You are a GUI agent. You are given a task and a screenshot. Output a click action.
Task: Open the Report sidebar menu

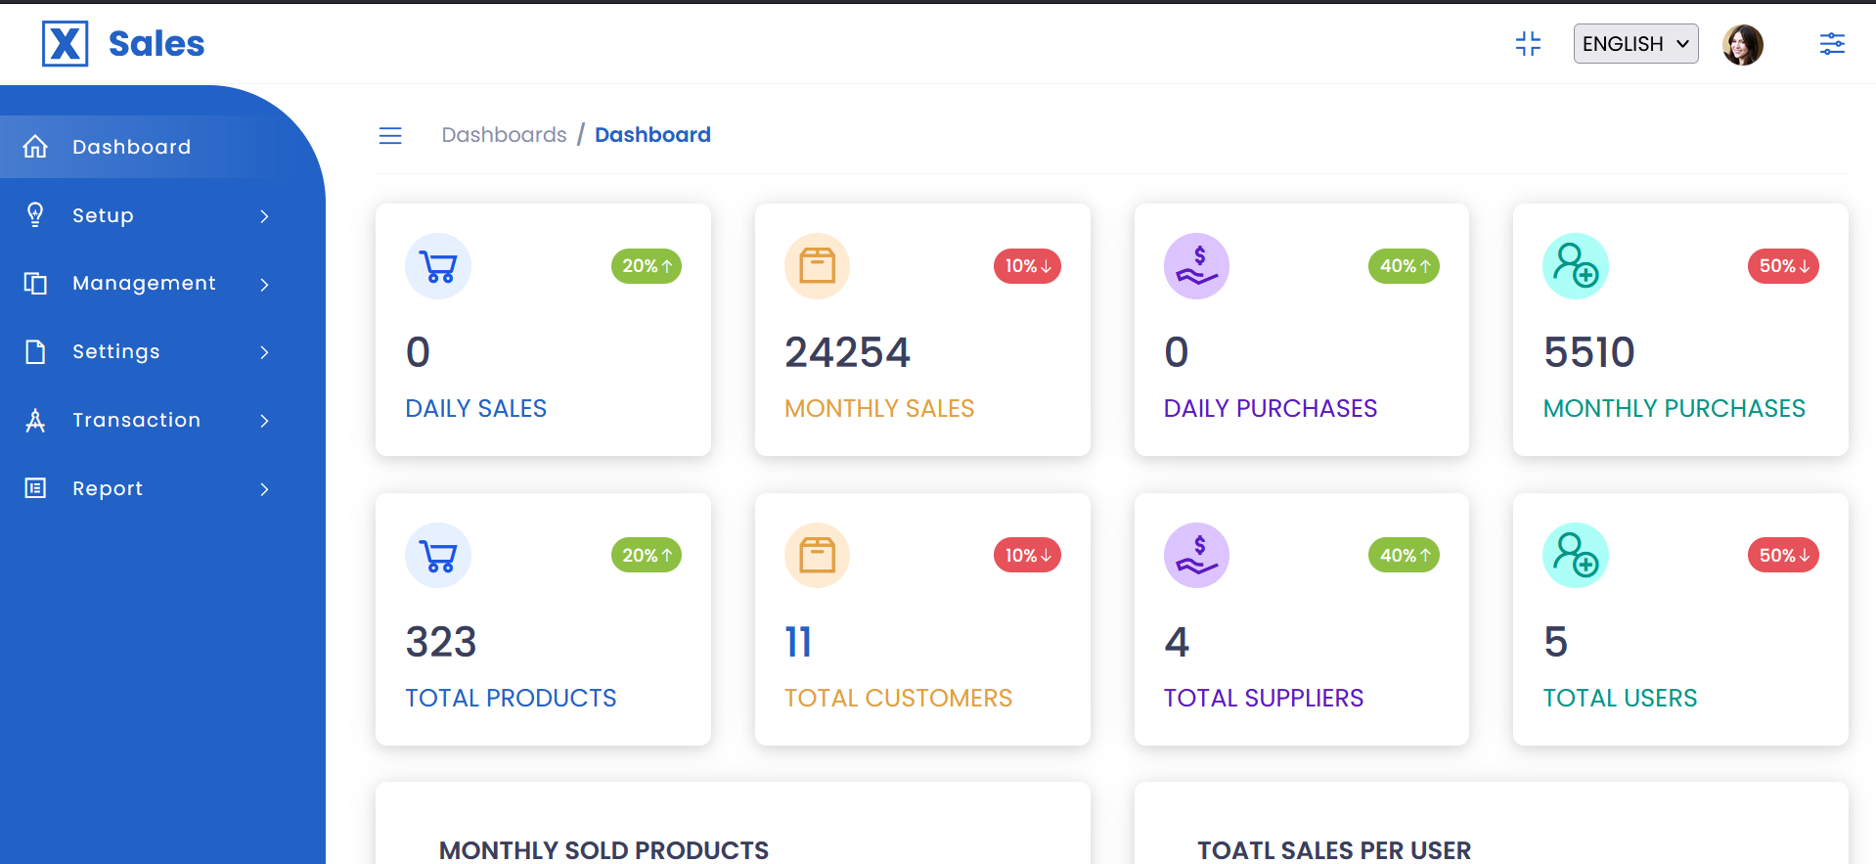147,488
